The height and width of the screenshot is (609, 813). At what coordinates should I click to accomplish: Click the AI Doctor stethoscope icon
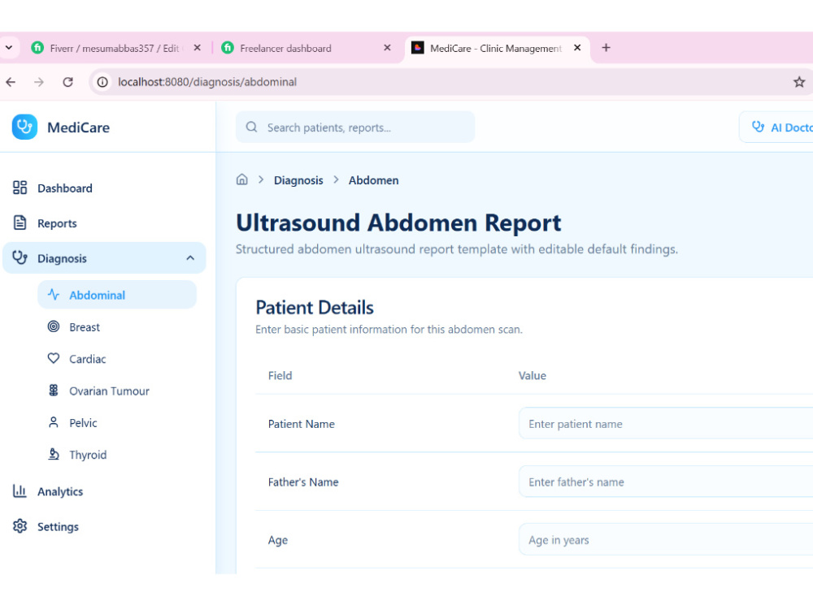point(758,127)
